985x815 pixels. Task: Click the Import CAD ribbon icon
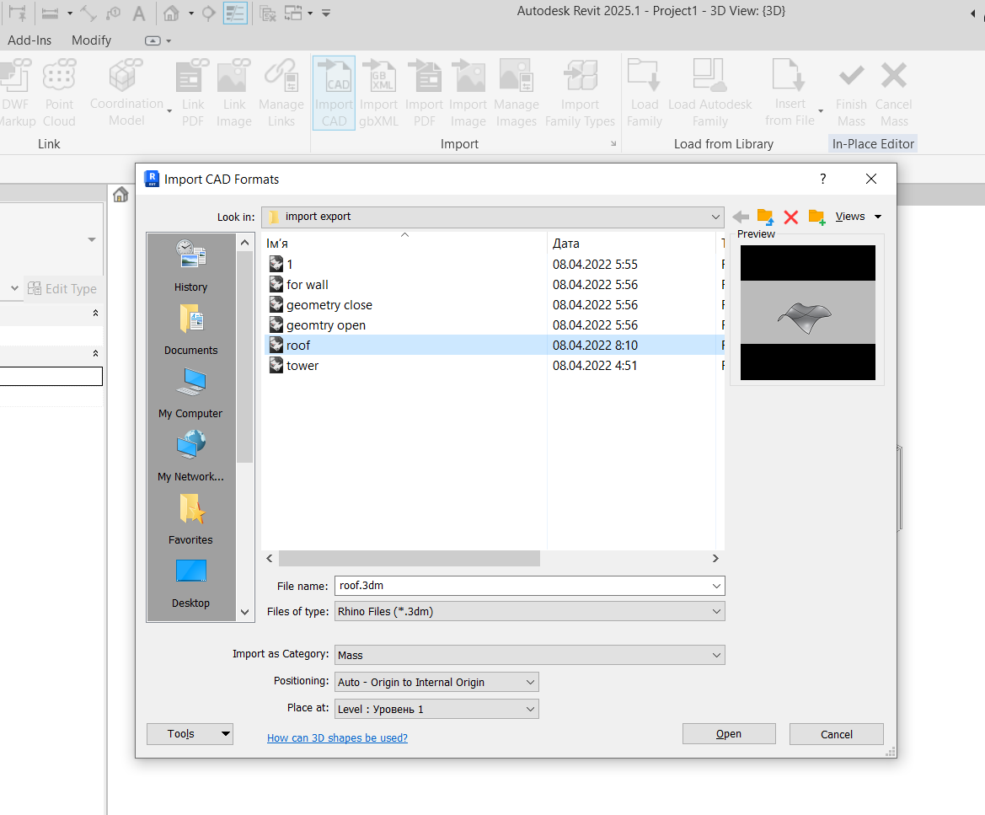335,93
